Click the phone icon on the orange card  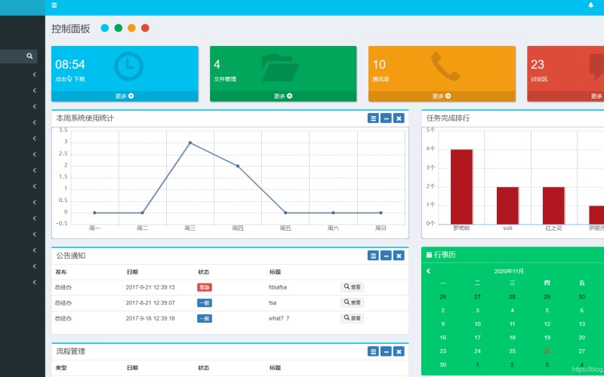(x=445, y=66)
